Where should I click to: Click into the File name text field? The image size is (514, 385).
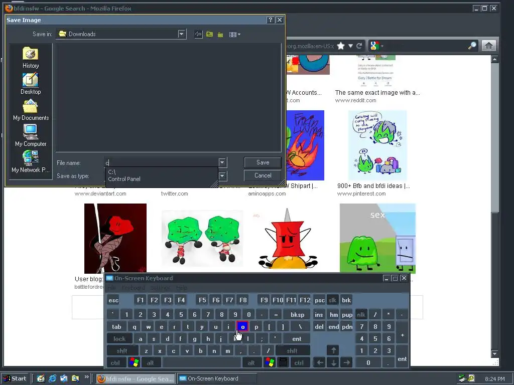click(x=161, y=162)
